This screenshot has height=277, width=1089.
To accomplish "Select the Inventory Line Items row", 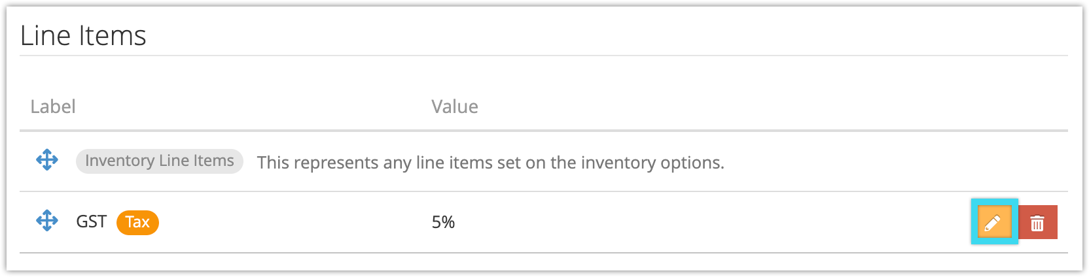I will tap(544, 161).
